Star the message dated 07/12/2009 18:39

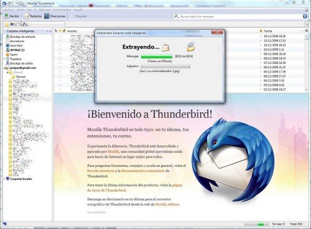(60, 63)
